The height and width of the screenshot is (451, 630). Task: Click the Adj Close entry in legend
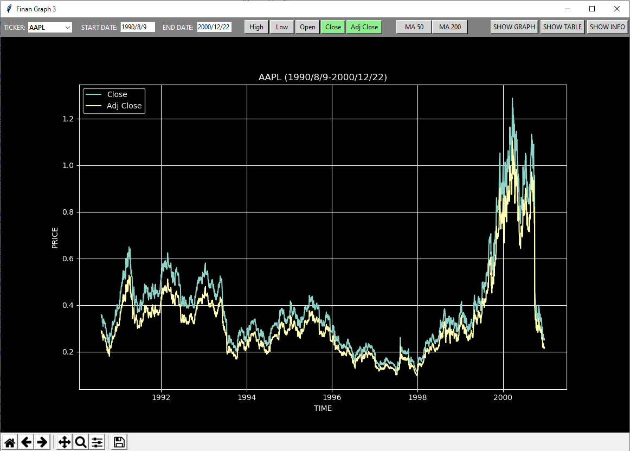[x=124, y=106]
